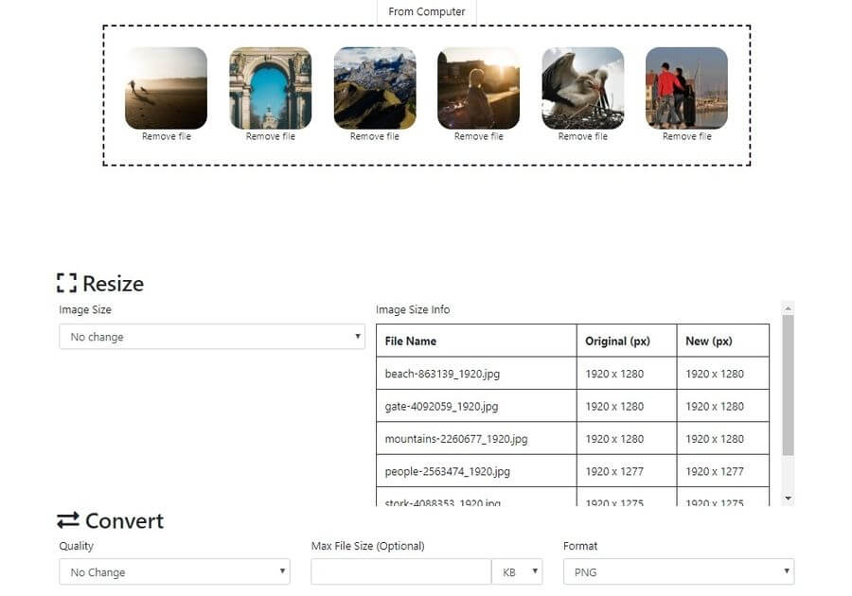The height and width of the screenshot is (596, 852).
Task: Open the KB file size unit dropdown
Action: [x=517, y=571]
